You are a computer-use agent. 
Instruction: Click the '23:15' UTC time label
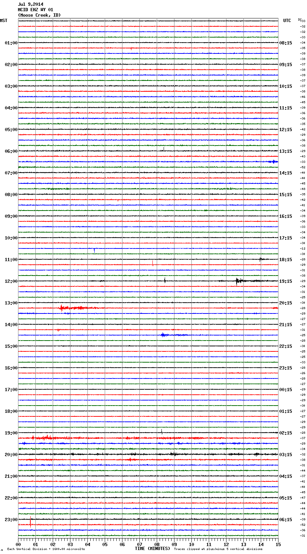coord(286,368)
